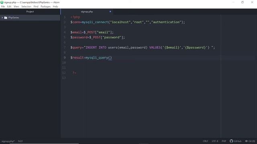Open cursor position 9:22 go-to-line
Screen dimensions: 257x144
coord(20,141)
